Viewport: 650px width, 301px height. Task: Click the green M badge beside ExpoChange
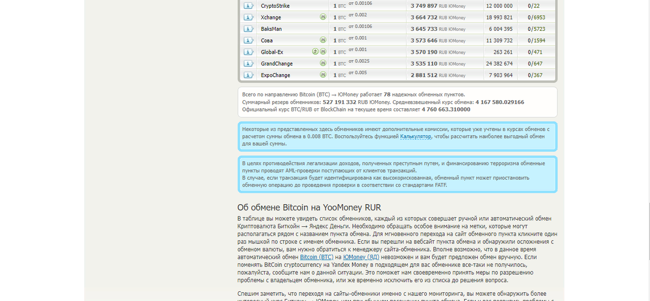[323, 75]
